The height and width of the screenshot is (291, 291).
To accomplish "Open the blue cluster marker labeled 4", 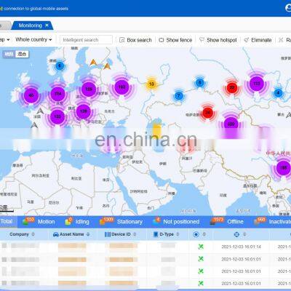I will (x=279, y=92).
